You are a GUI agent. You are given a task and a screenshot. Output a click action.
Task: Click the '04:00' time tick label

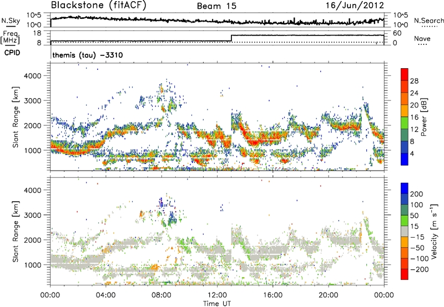(x=105, y=295)
